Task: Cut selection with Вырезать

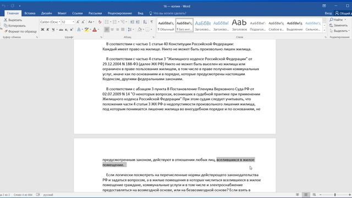Action: coord(13,20)
